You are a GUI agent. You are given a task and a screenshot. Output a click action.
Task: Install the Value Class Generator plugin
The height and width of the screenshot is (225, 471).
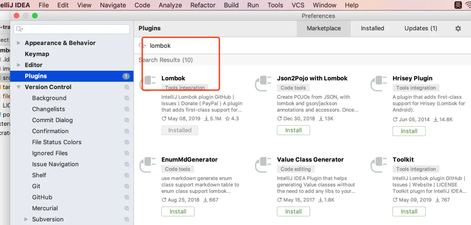pyautogui.click(x=293, y=211)
